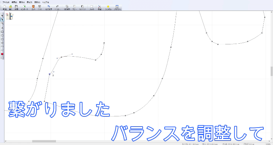This screenshot has width=273, height=145.
Task: Fit view with the フィット icon
Action: [x=92, y=8]
